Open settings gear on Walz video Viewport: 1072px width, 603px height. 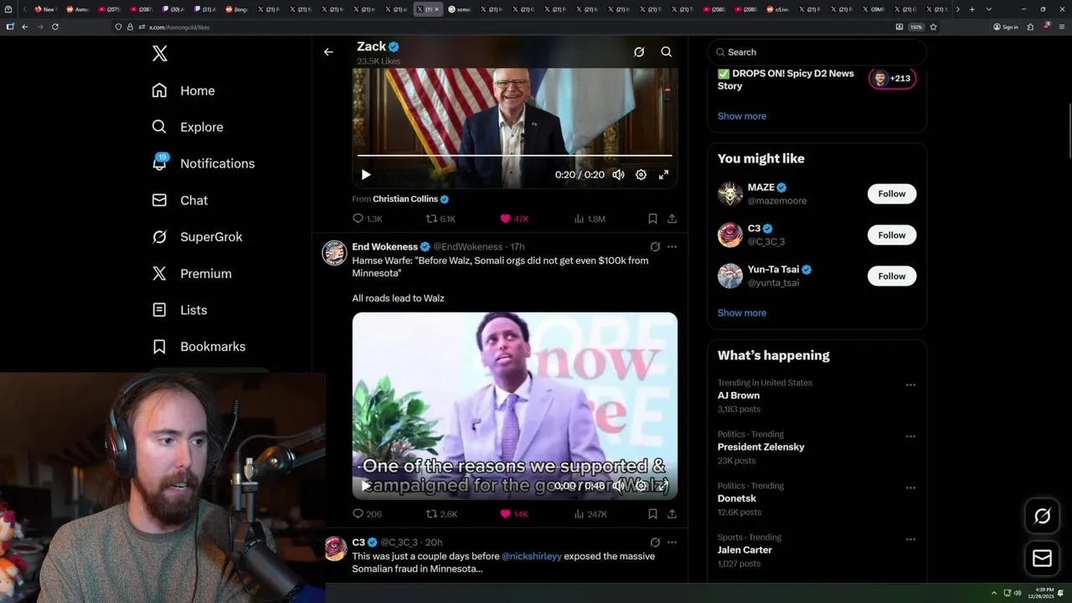click(641, 175)
